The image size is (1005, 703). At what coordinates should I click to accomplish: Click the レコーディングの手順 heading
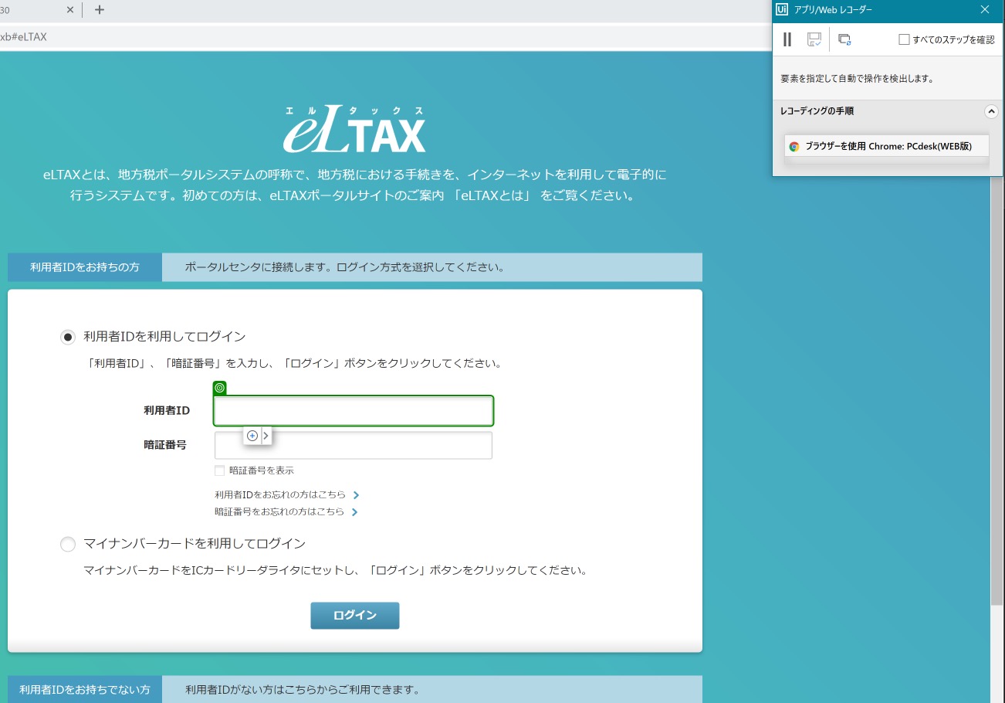pos(817,111)
